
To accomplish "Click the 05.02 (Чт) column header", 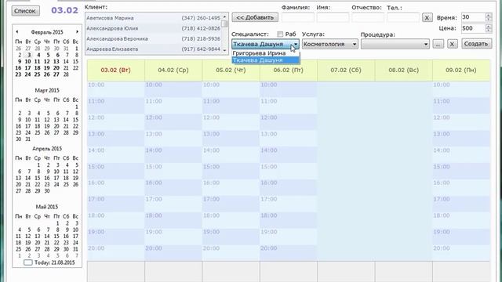I will [x=231, y=70].
